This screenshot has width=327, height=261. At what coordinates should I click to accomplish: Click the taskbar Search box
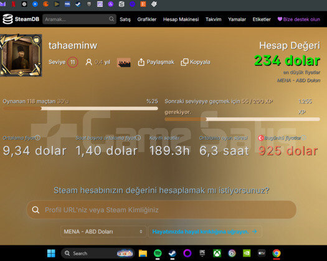point(98,254)
